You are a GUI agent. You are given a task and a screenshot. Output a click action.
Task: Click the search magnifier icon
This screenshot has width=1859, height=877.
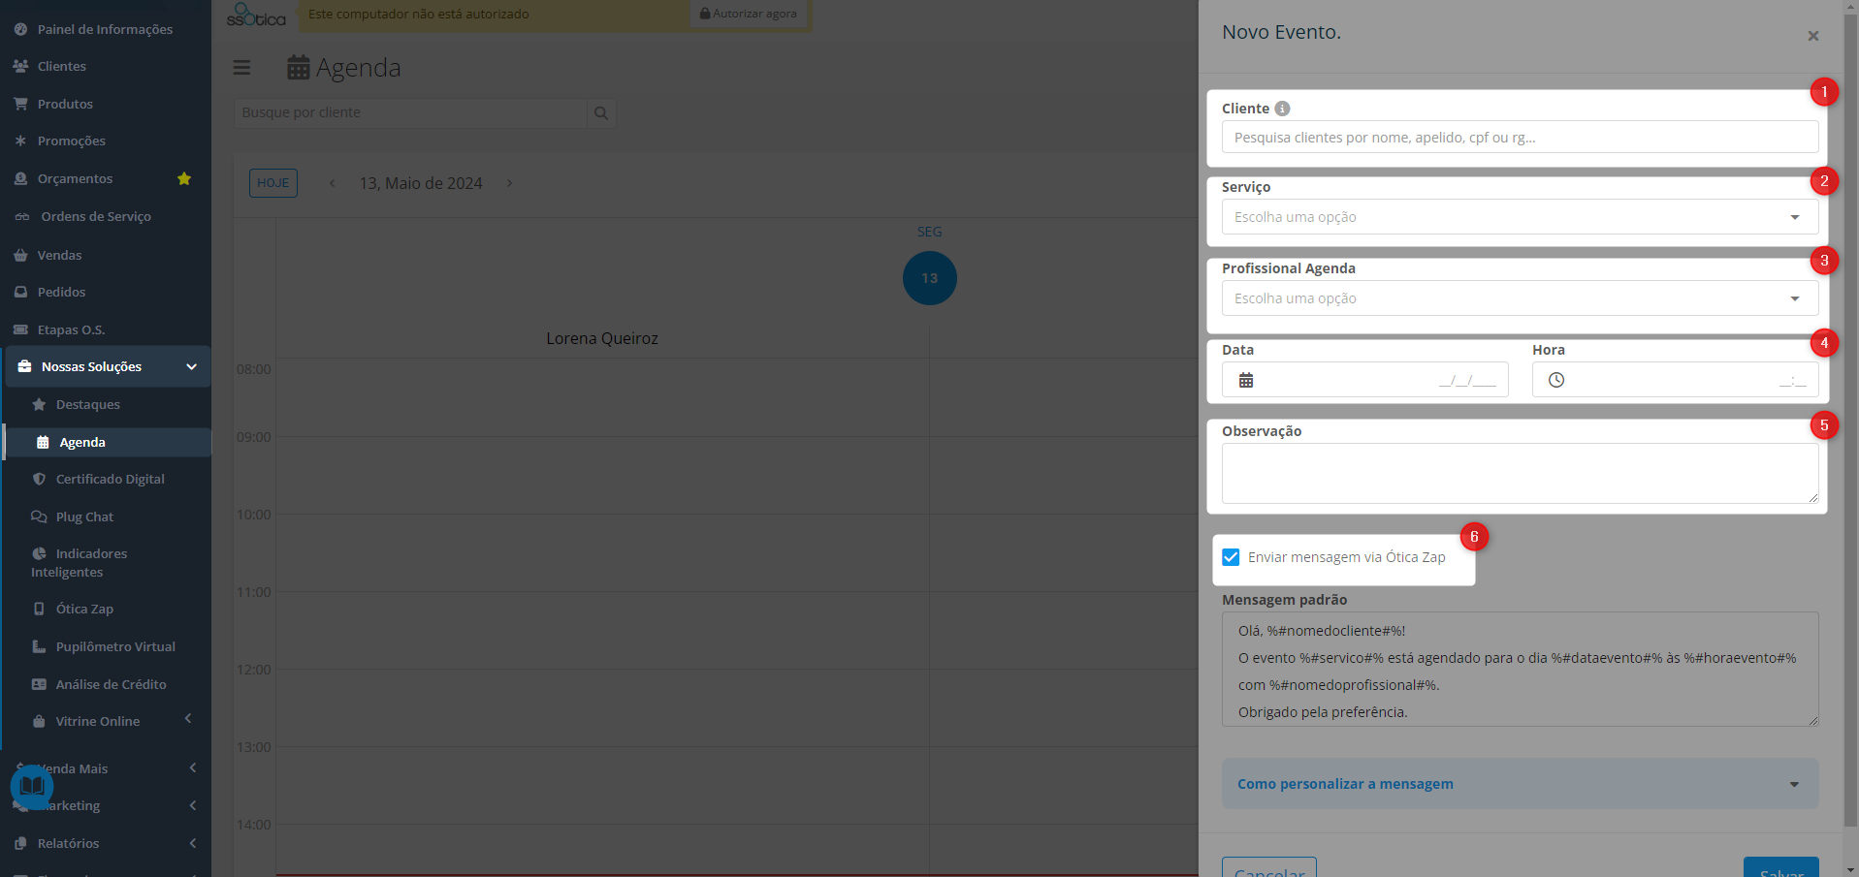click(601, 113)
